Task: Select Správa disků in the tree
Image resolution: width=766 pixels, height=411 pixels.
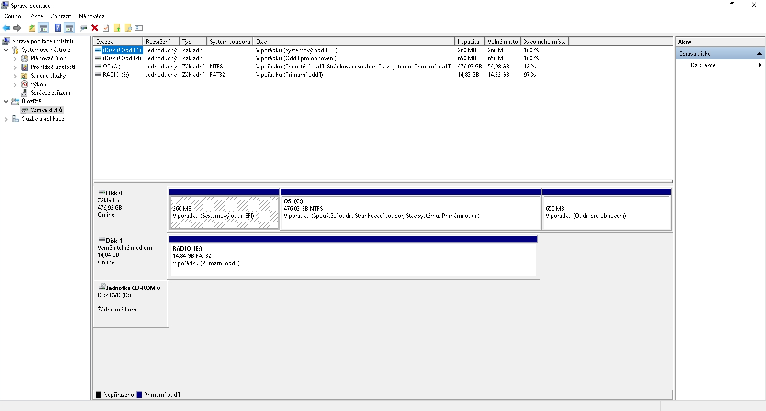Action: [46, 110]
